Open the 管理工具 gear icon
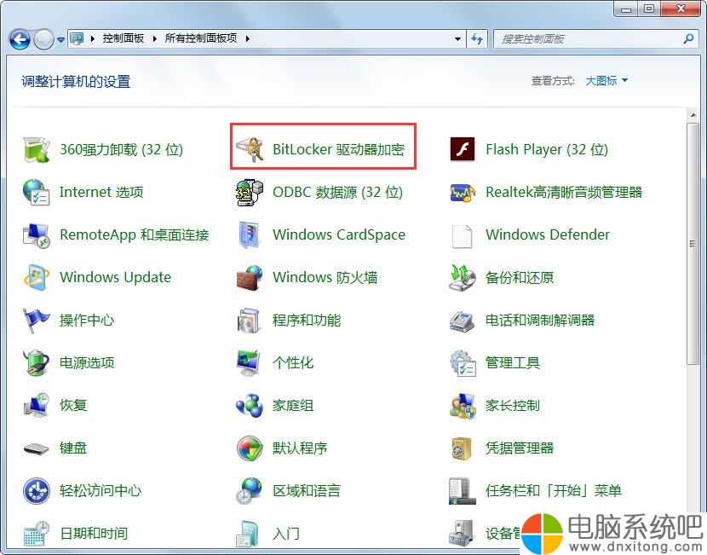The image size is (707, 555). [x=463, y=362]
